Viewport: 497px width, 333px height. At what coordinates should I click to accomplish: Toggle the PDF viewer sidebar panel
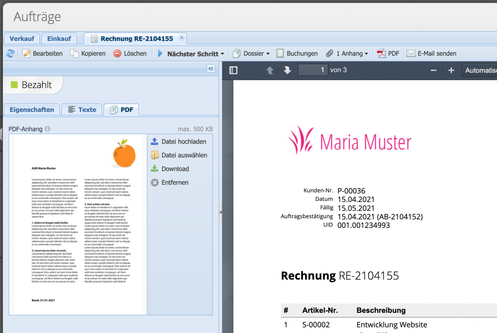233,70
